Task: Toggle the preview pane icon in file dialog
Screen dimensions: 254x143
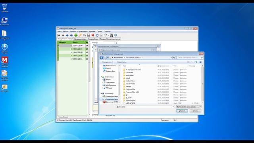Action: (x=196, y=62)
